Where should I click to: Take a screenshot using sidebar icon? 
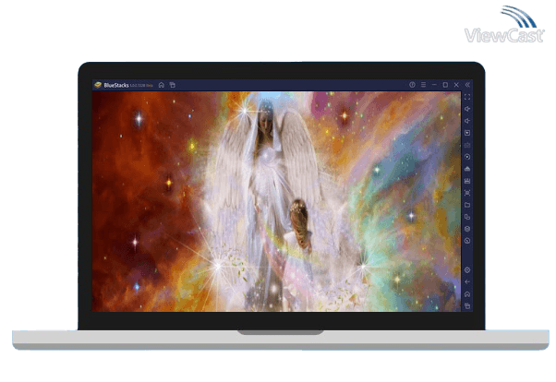point(467,193)
